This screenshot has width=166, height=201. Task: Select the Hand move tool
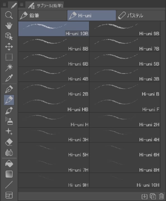9,25
